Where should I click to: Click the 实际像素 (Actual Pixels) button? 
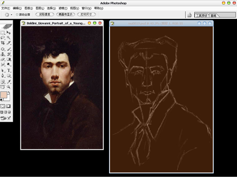tap(45, 14)
